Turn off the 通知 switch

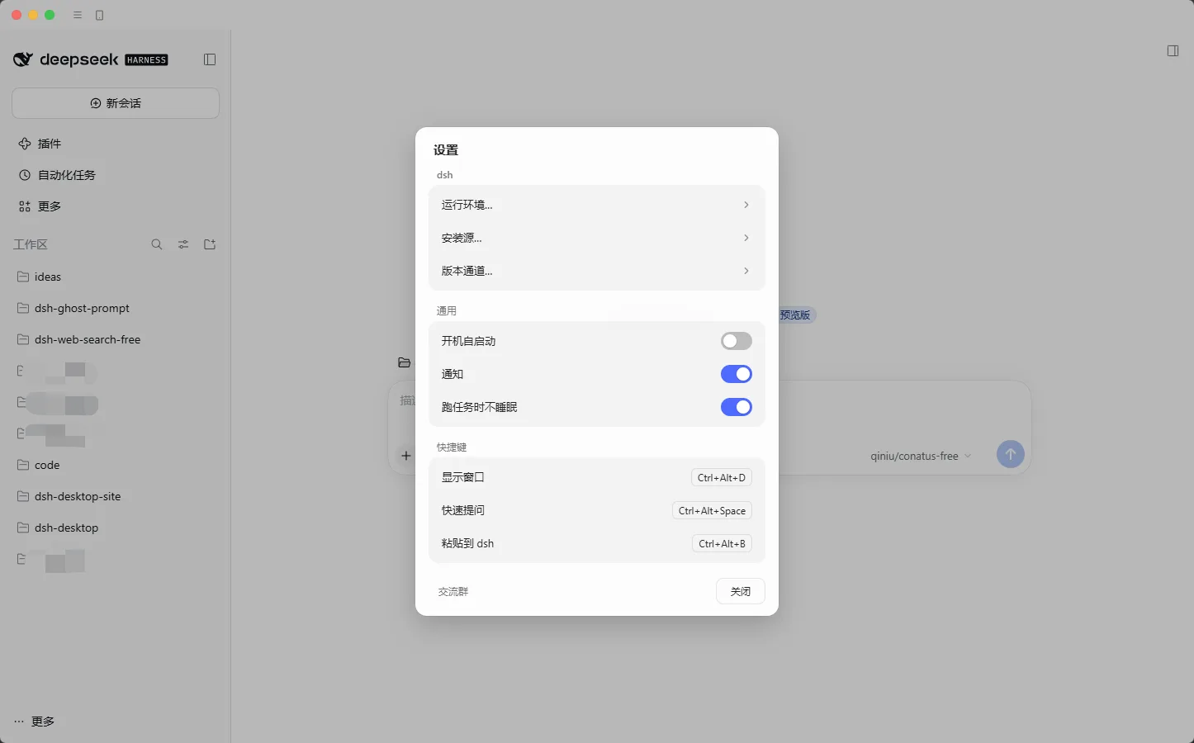click(737, 374)
